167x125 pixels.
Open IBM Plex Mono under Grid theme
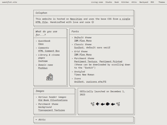(x=83, y=55)
